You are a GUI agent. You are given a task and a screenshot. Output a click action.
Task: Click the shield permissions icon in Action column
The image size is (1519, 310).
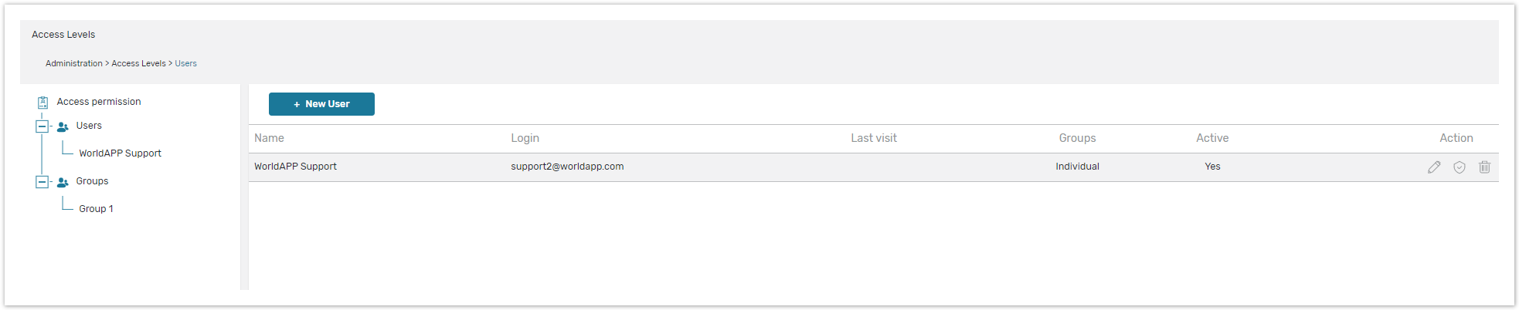1460,167
